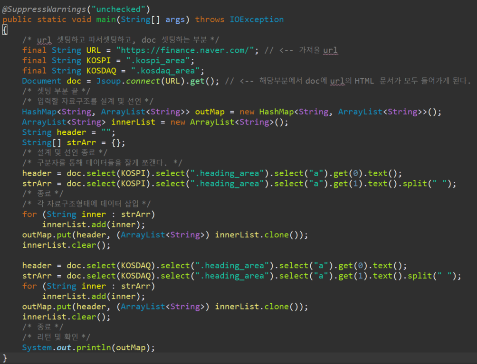Click IOException in the throws clause
Image resolution: width=477 pixels, height=364 pixels.
257,19
